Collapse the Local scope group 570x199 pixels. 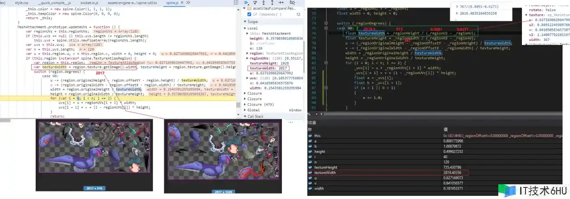tap(244, 28)
